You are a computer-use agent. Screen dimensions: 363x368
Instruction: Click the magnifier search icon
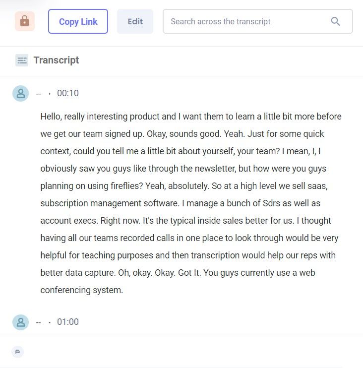pyautogui.click(x=335, y=21)
